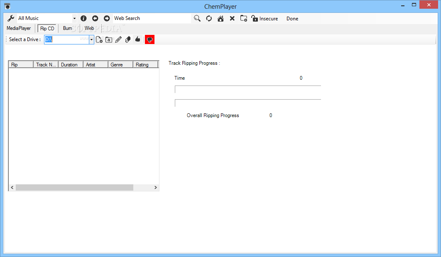
Task: Click the Track Ripping Progress label
Action: tap(194, 63)
